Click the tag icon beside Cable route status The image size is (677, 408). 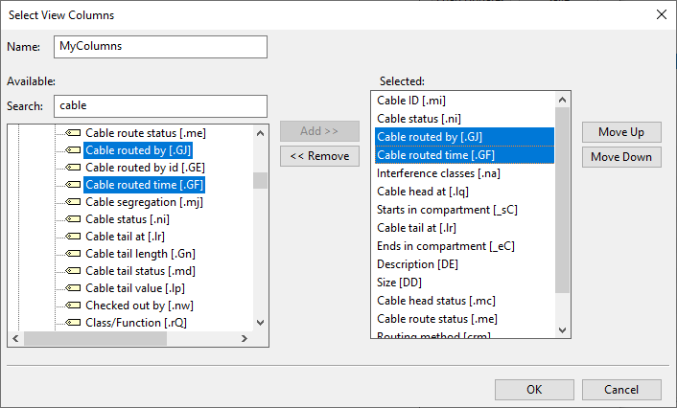[x=73, y=133]
